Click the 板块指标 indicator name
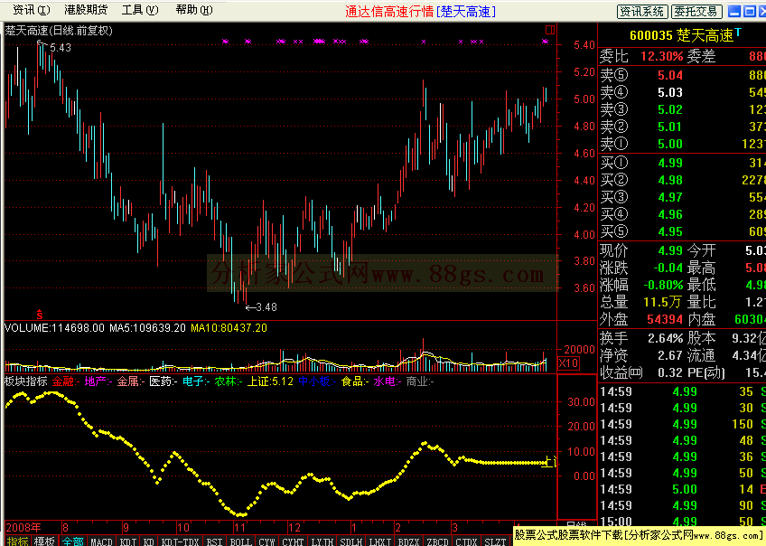The image size is (766, 546). [26, 381]
